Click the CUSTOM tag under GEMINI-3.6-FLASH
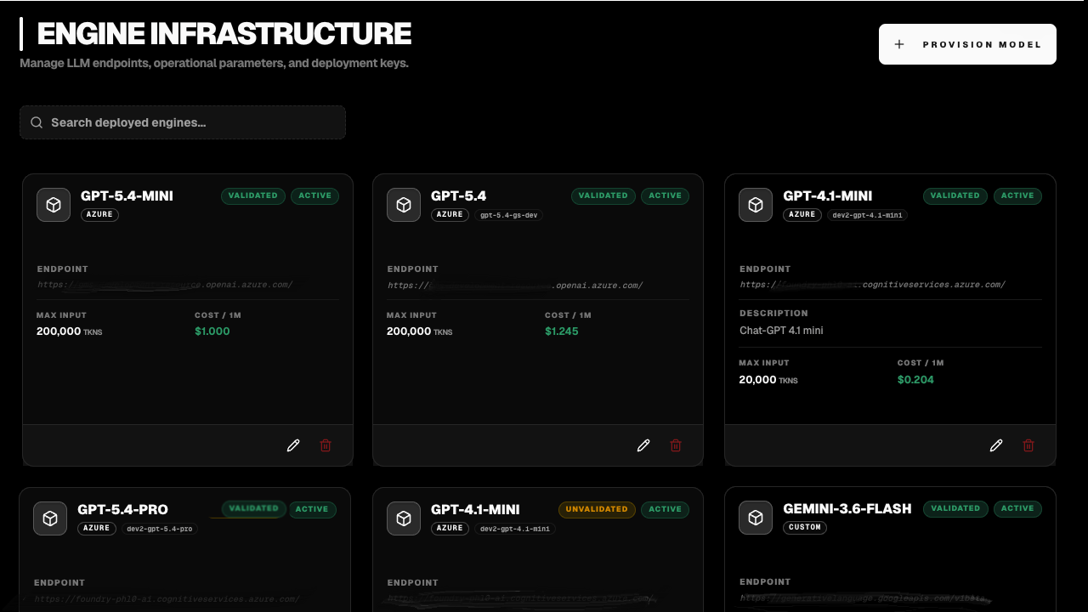Viewport: 1088px width, 612px height. point(804,527)
